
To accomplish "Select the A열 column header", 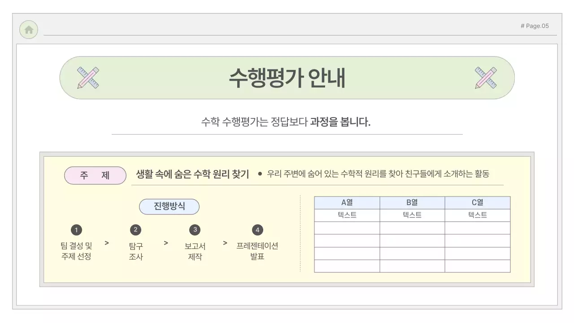I will coord(348,202).
